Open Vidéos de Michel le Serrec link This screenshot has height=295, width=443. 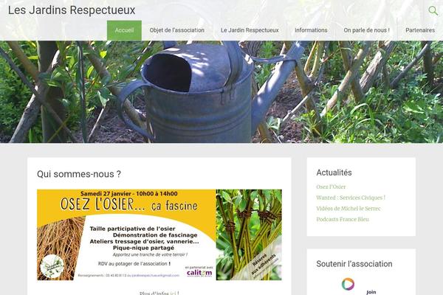click(348, 208)
